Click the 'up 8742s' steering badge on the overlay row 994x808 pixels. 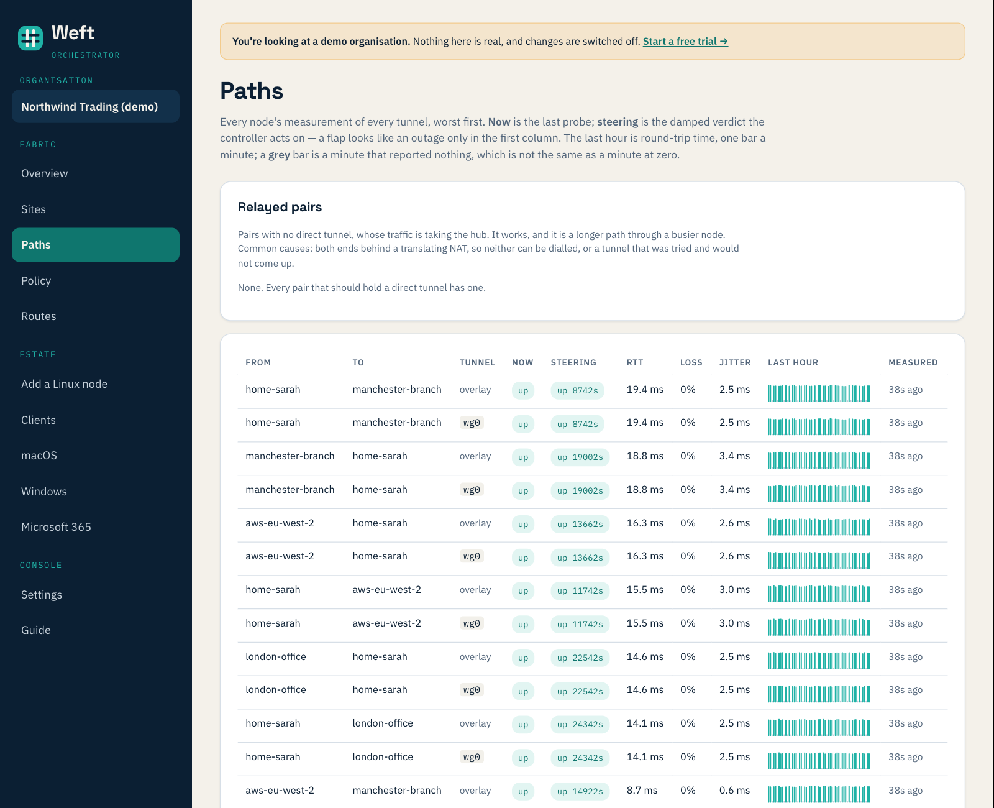tap(578, 390)
